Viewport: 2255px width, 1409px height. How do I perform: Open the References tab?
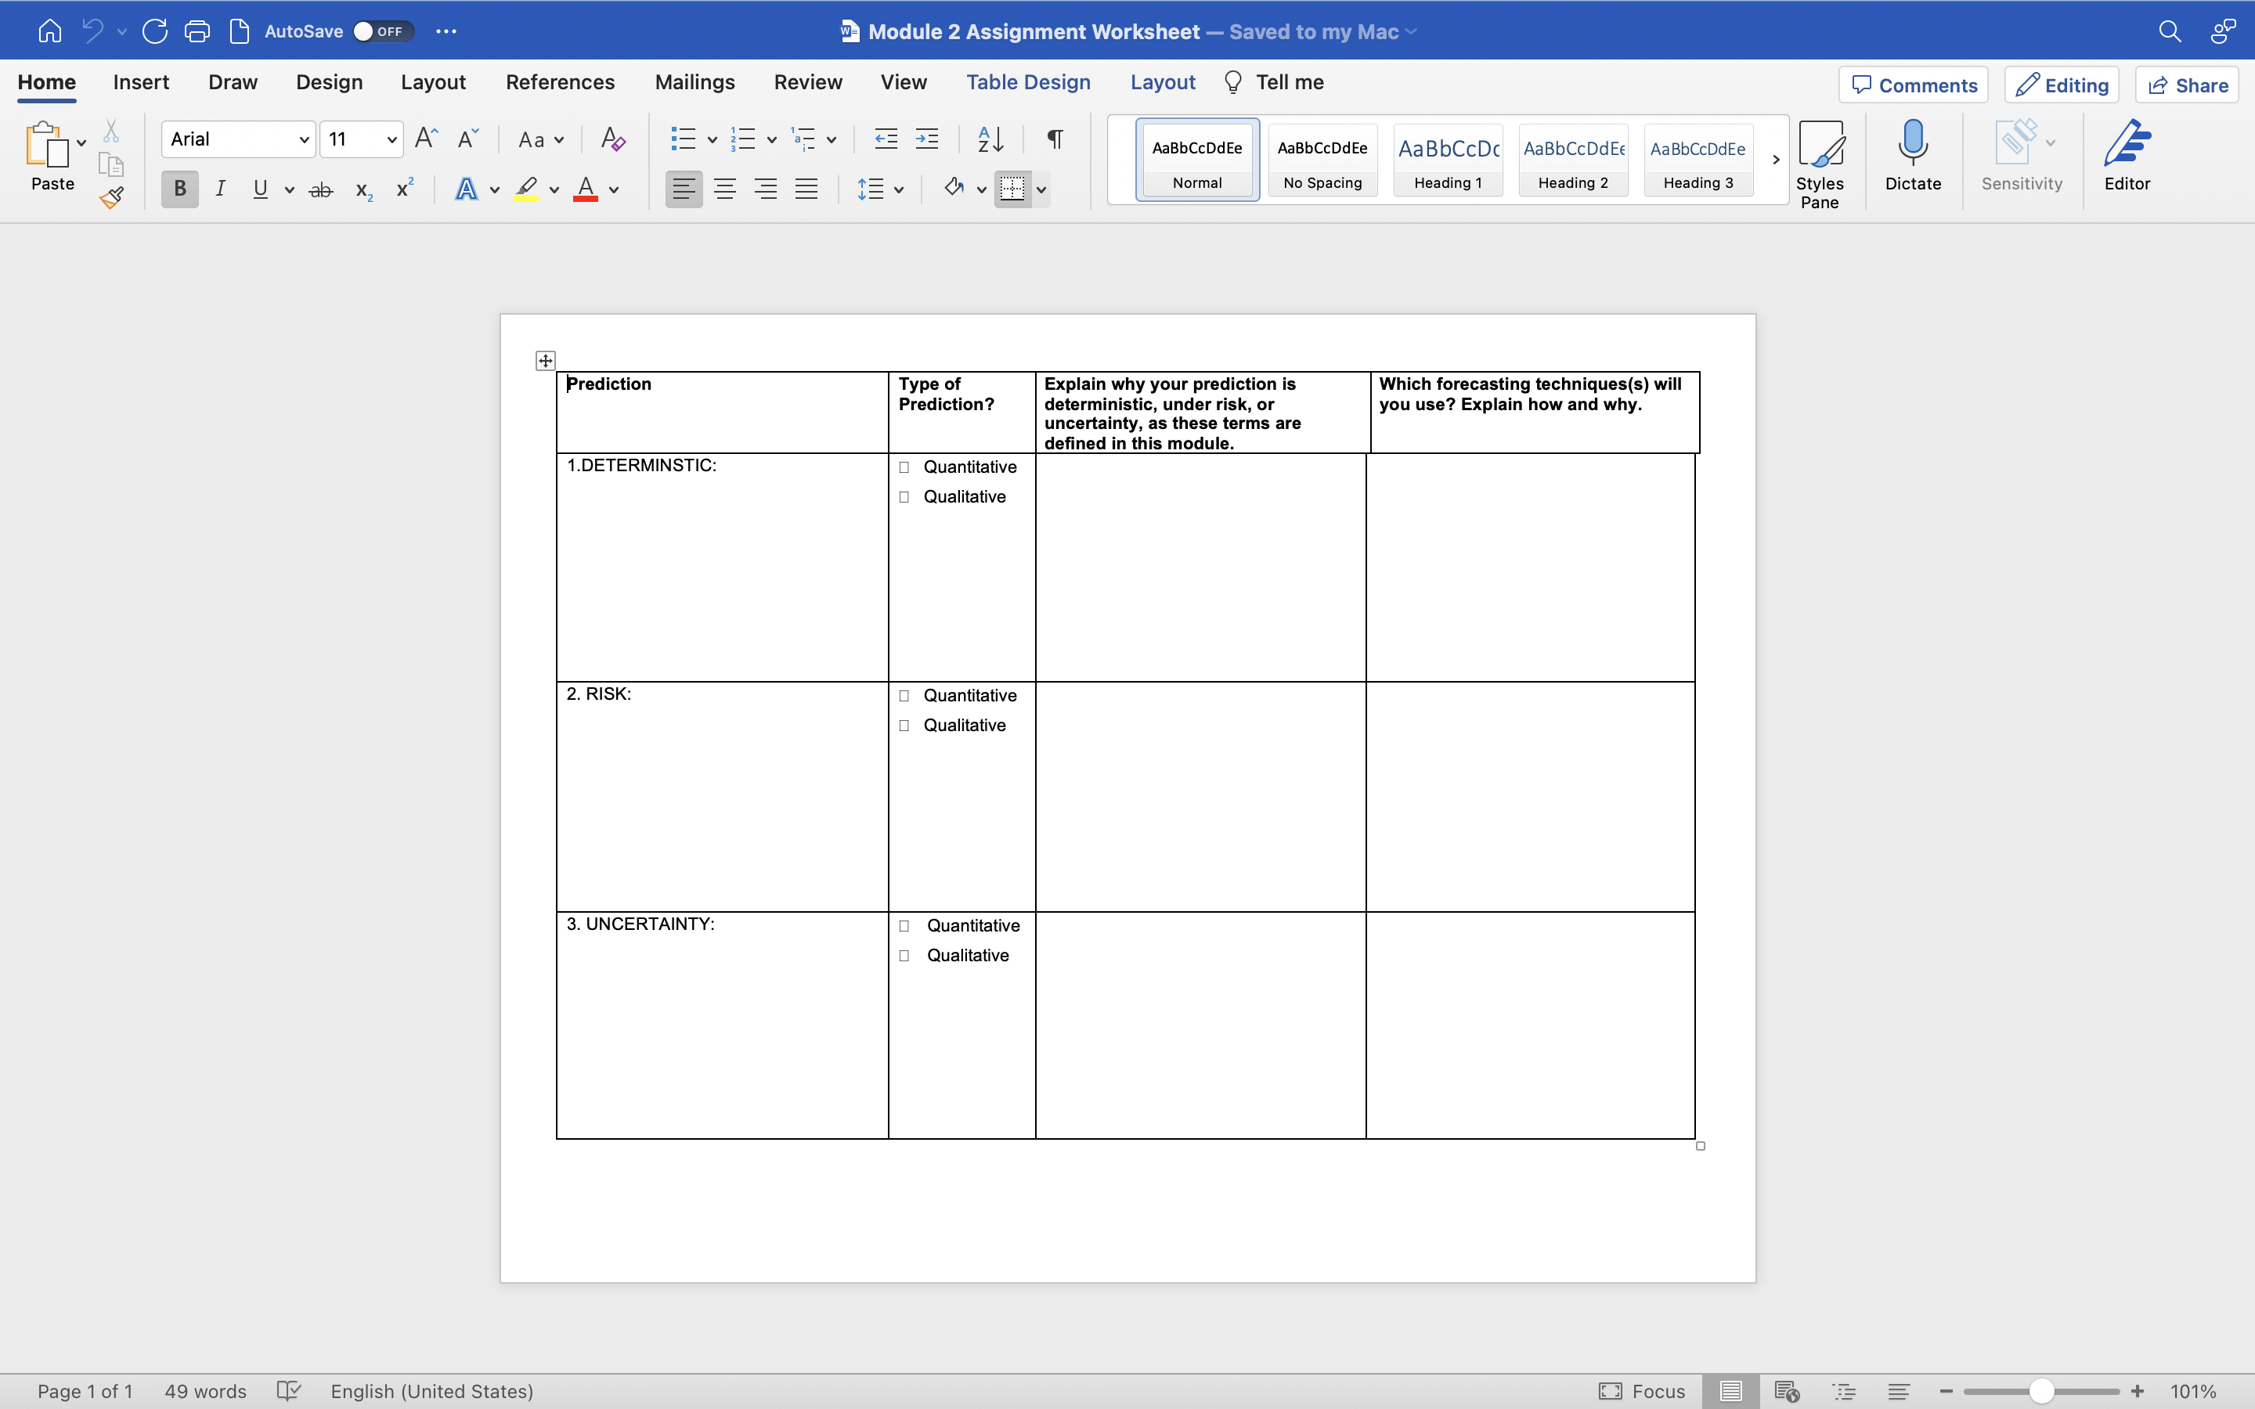pyautogui.click(x=560, y=82)
